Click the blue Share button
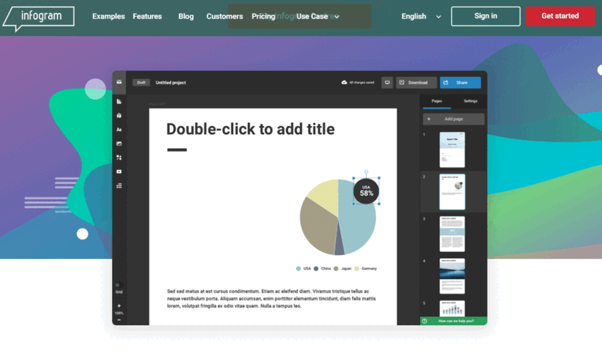 460,82
